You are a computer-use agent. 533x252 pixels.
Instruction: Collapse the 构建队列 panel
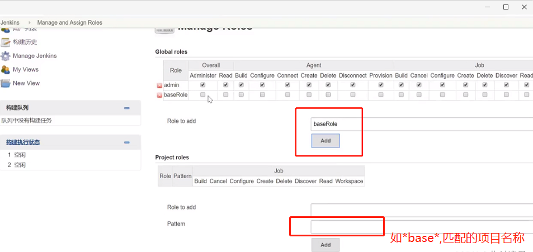(127, 108)
